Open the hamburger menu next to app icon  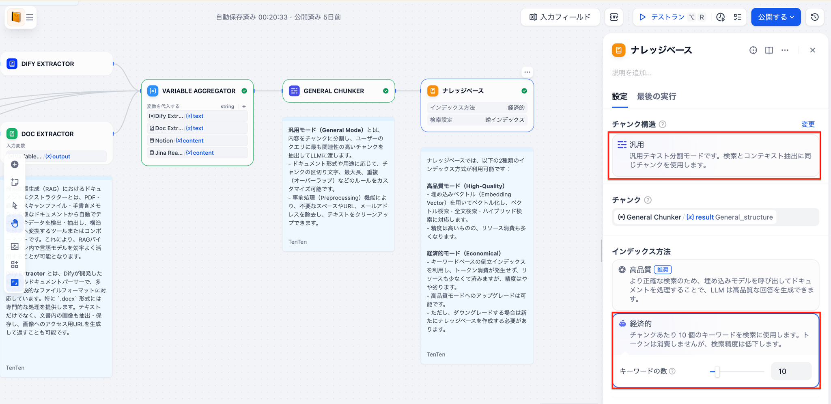(x=30, y=17)
